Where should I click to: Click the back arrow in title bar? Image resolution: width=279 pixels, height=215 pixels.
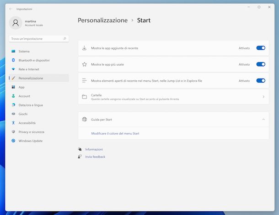[11, 9]
